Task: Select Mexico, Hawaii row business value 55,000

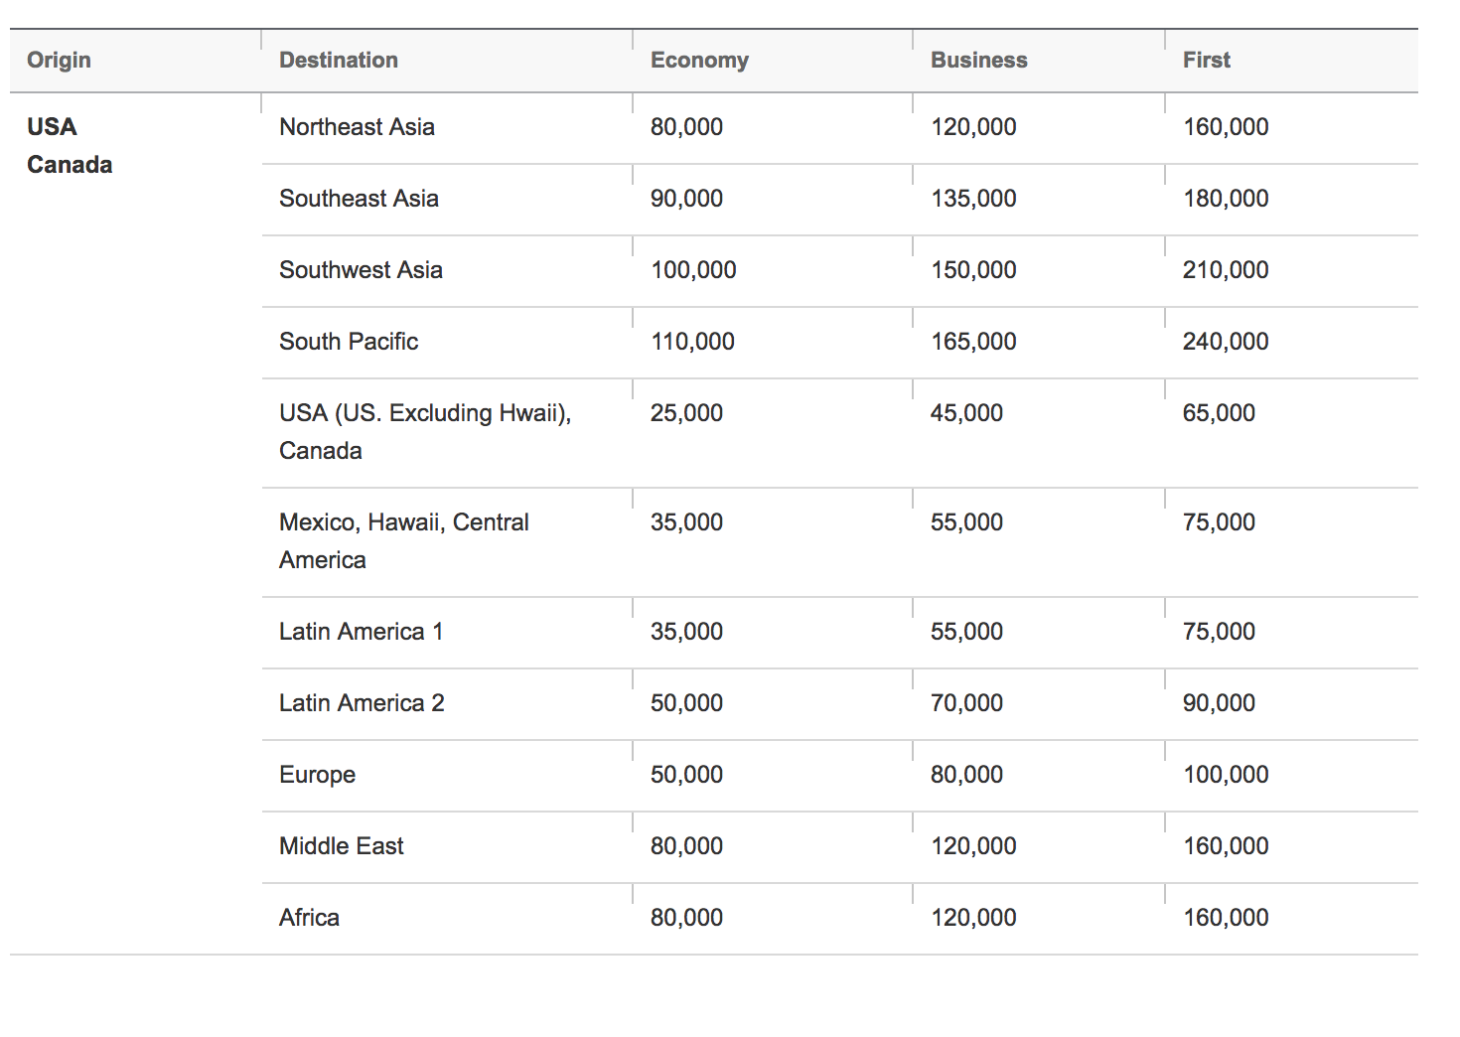Action: 966,522
